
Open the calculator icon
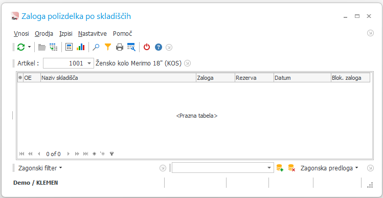[69, 47]
